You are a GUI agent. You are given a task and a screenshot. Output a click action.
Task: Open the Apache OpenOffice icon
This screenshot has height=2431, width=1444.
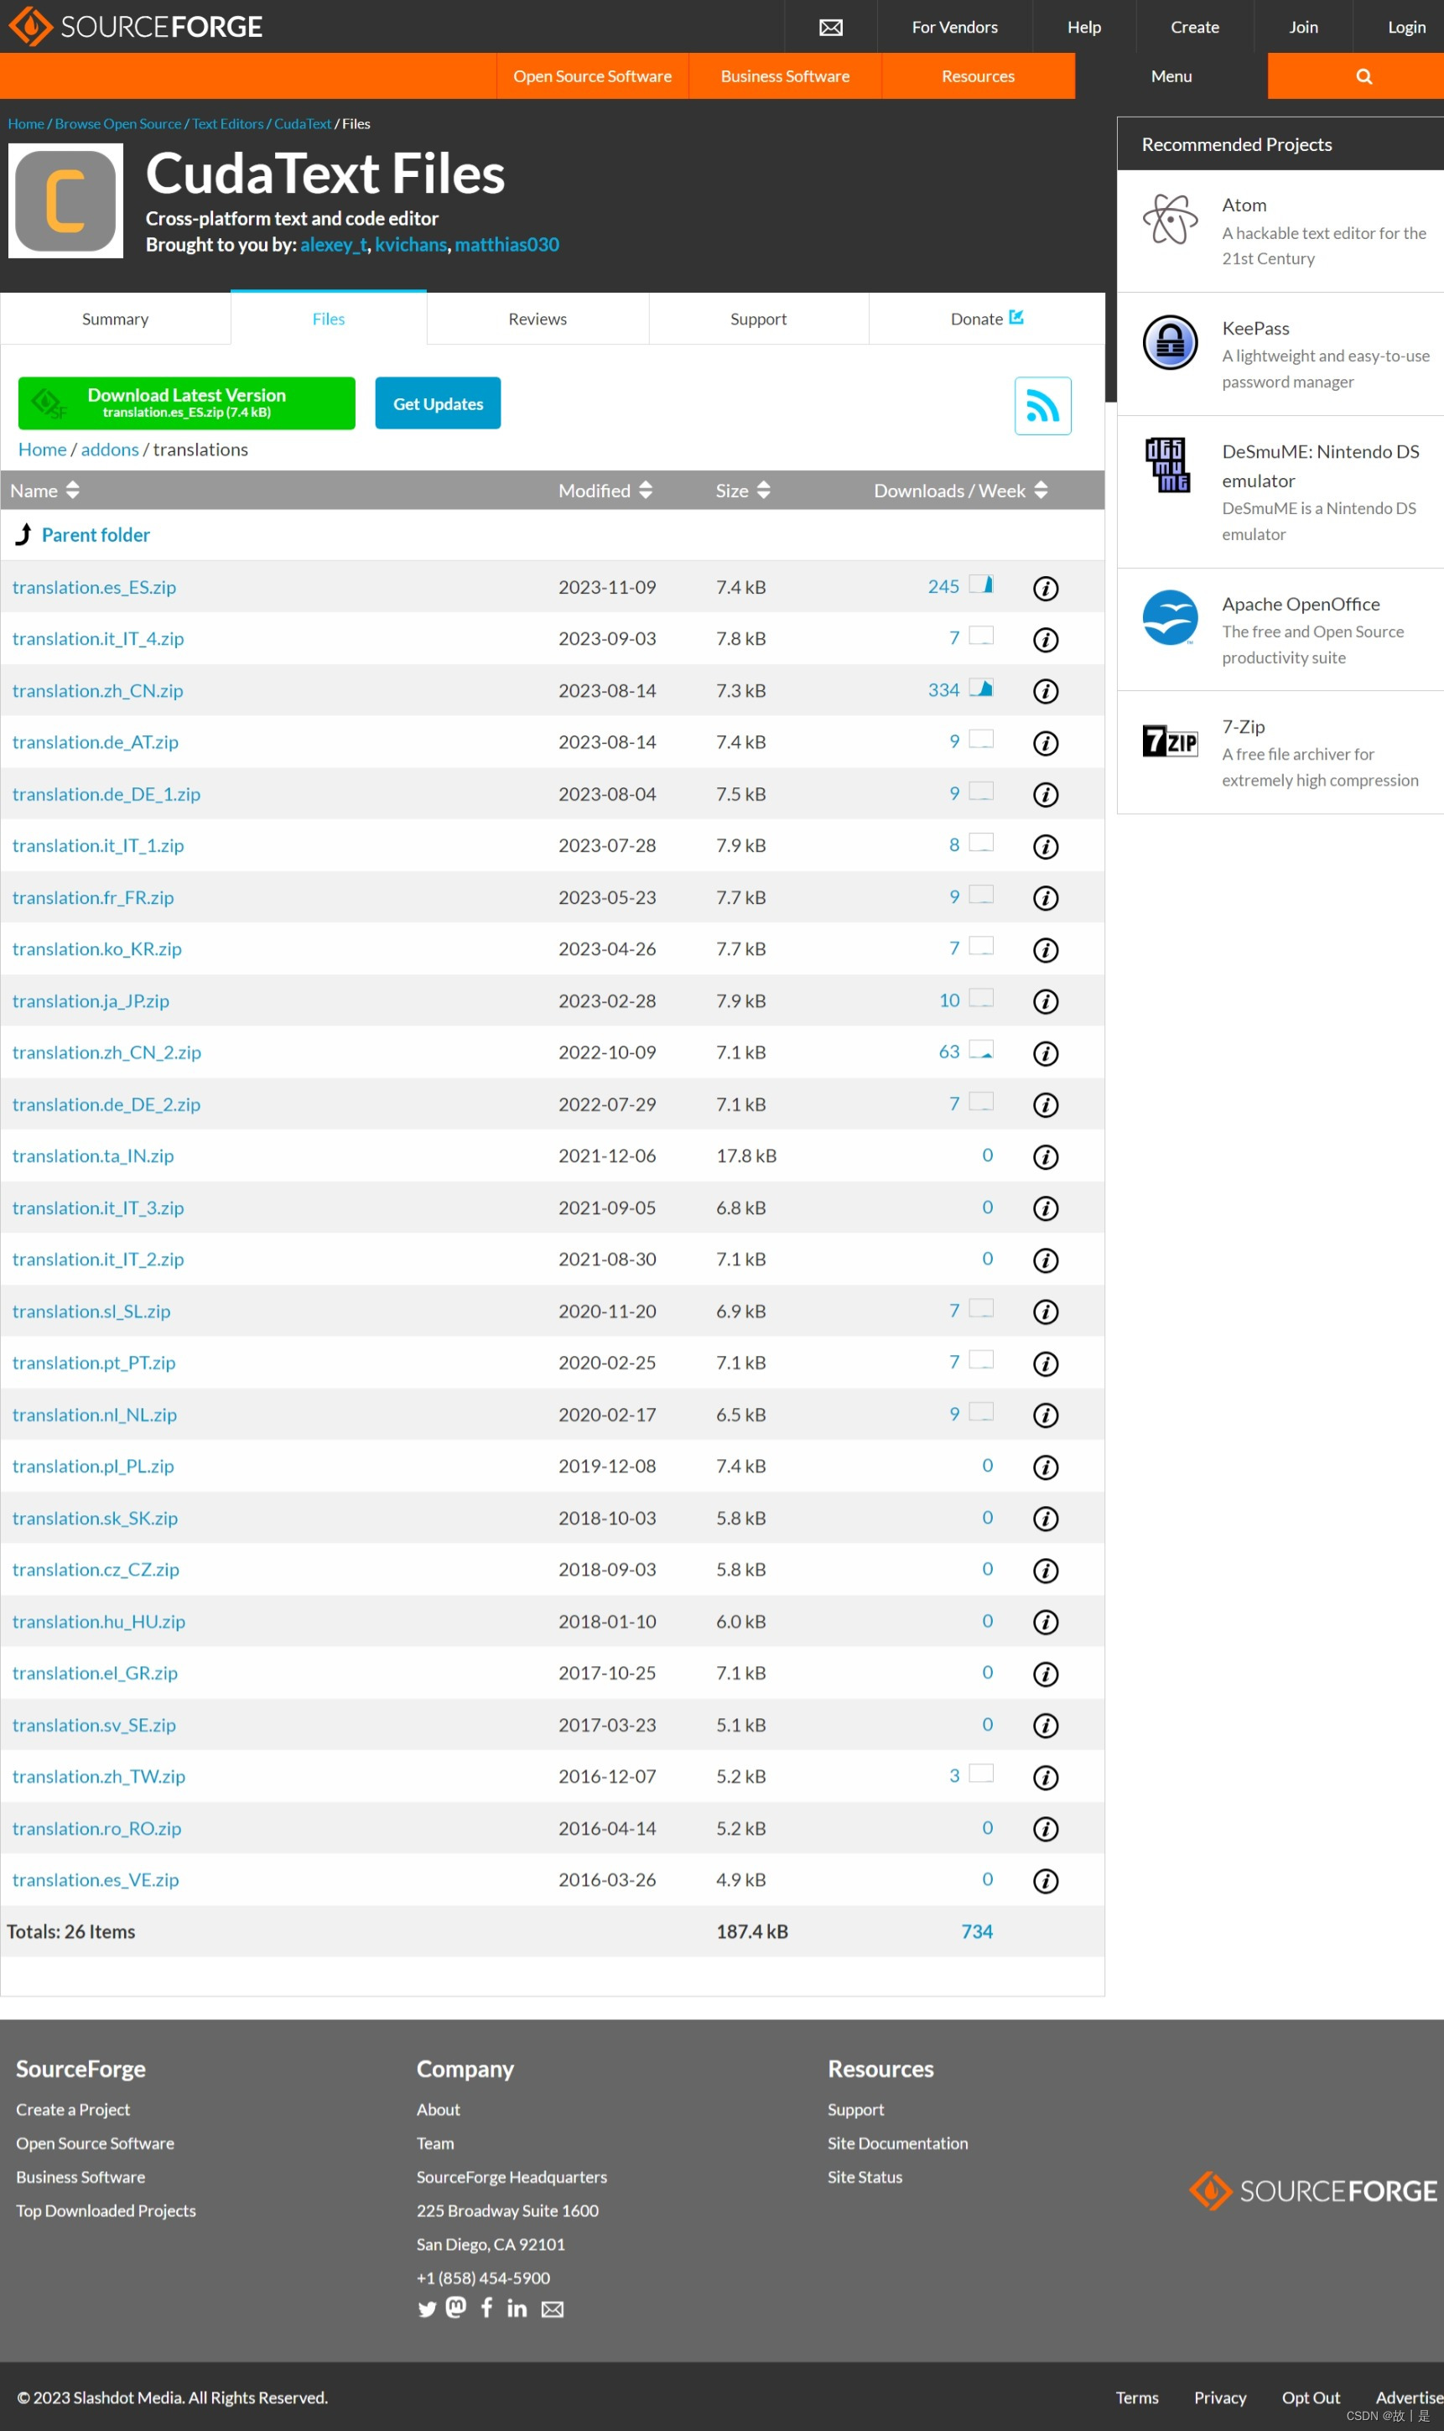click(1170, 618)
